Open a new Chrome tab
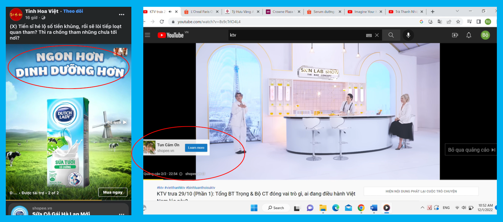This screenshot has height=222, width=503. coord(433,12)
